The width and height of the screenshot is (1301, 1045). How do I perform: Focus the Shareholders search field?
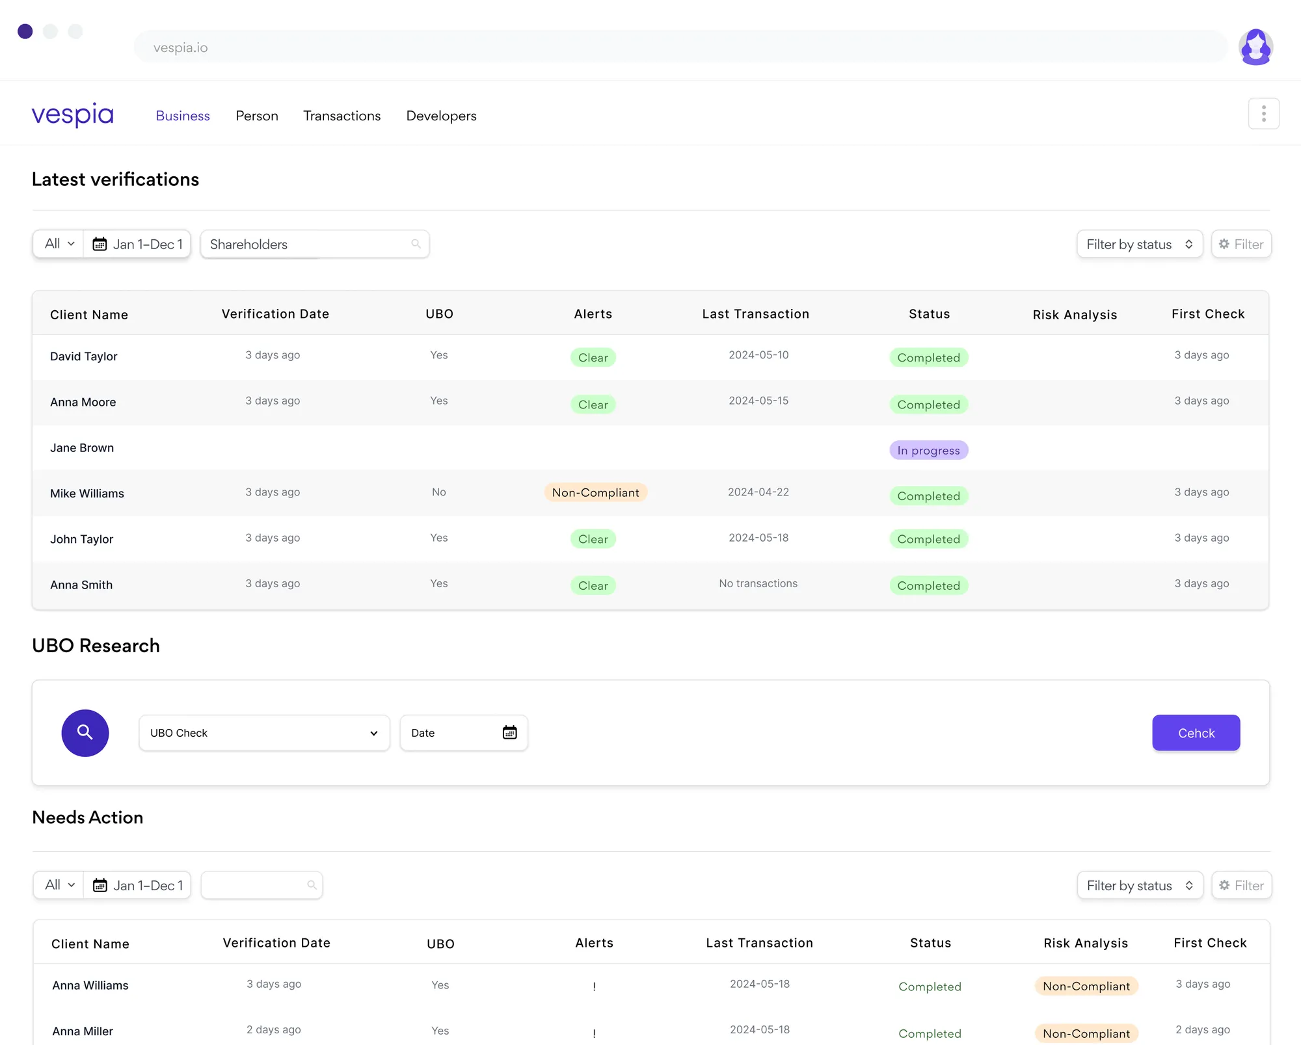pyautogui.click(x=315, y=244)
